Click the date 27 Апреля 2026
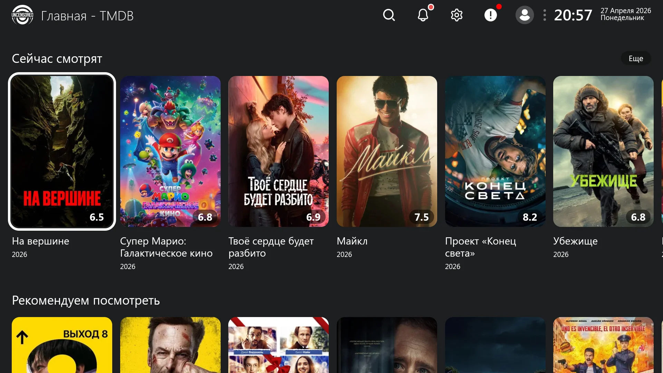This screenshot has height=373, width=663. [626, 11]
